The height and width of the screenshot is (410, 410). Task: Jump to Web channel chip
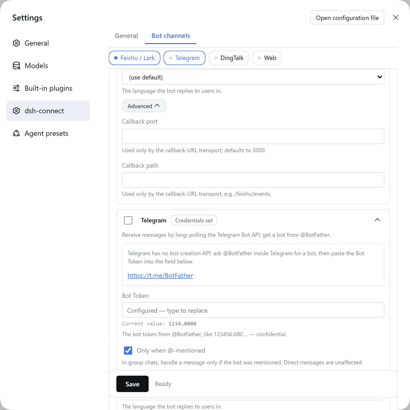(x=267, y=58)
